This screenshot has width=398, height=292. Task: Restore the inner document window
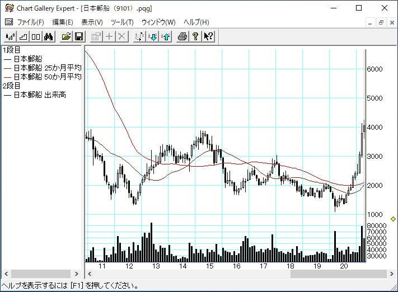381,22
